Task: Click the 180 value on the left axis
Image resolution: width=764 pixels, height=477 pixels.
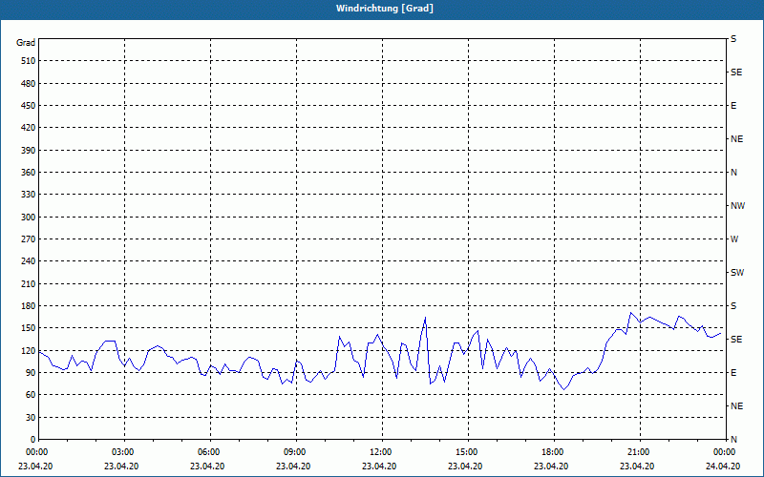Action: pyautogui.click(x=28, y=306)
